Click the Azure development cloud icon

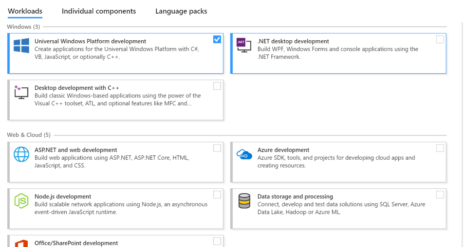tap(244, 154)
